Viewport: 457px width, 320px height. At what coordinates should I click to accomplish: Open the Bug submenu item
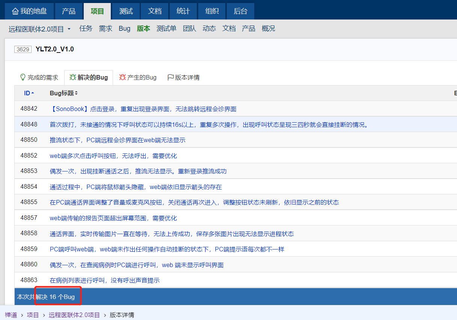click(124, 29)
